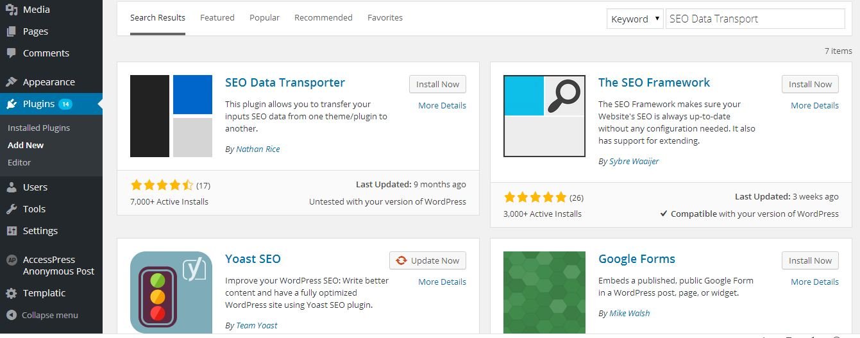Switch to the Favorites tab
Viewport: 860px width, 338px height.
tap(385, 18)
